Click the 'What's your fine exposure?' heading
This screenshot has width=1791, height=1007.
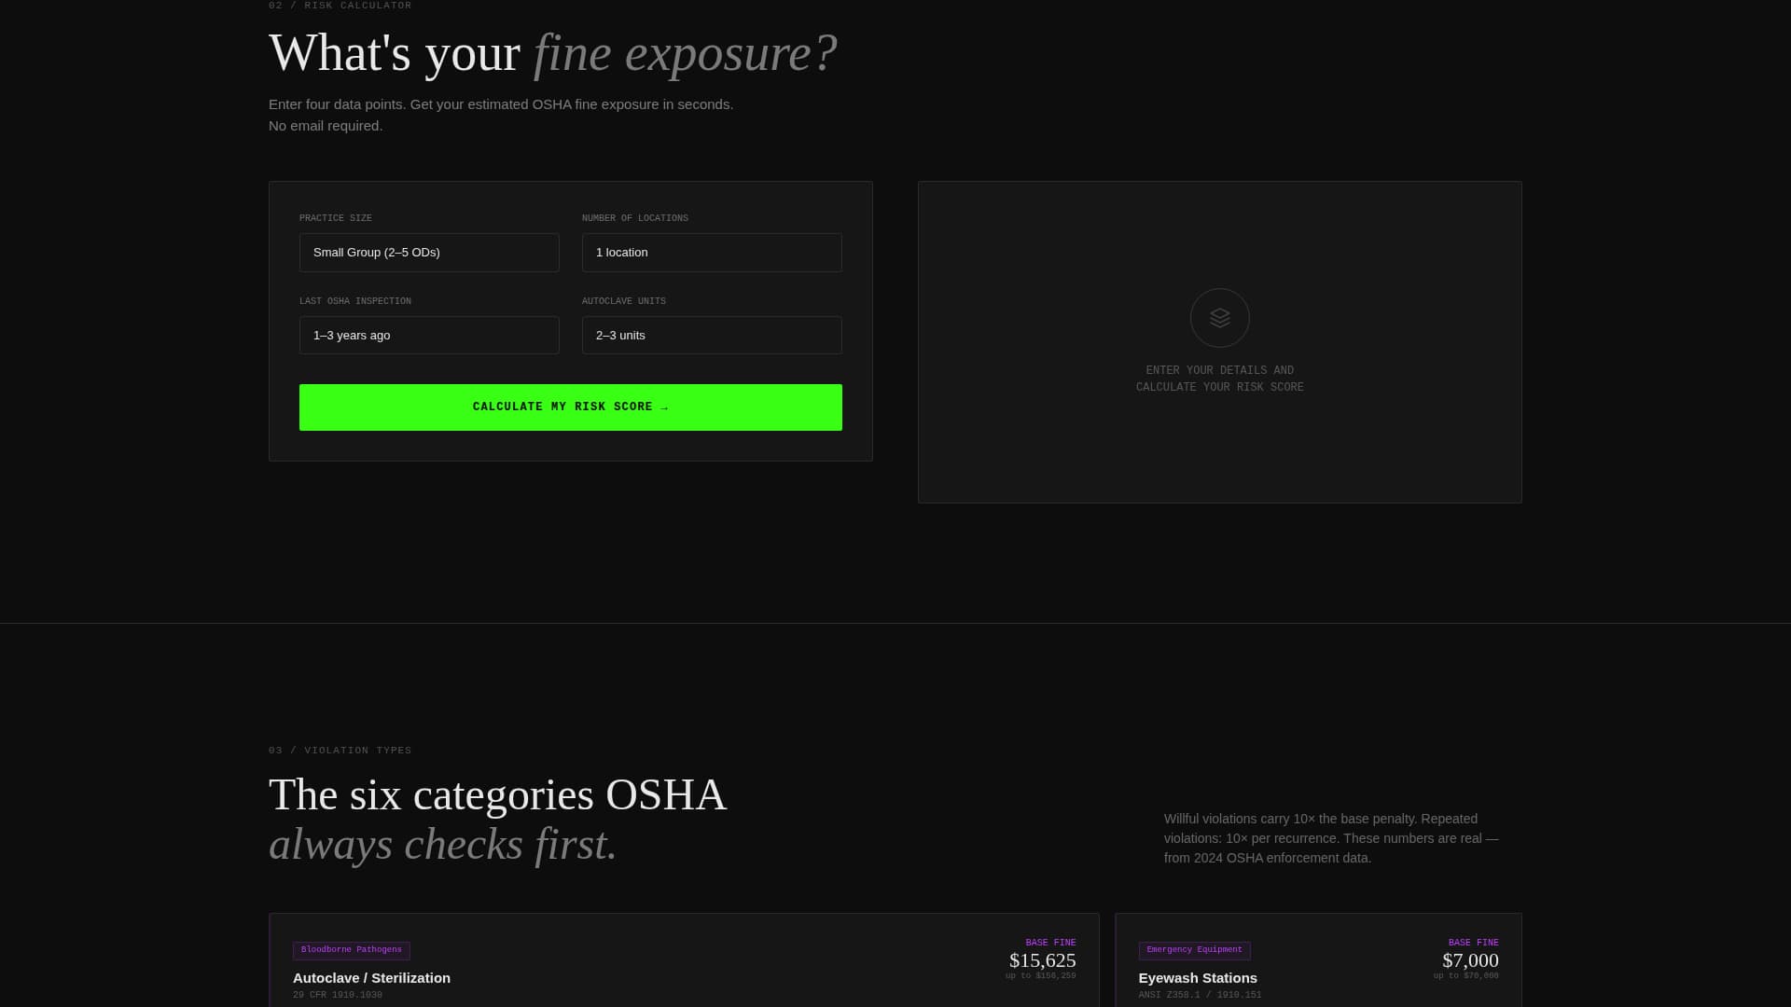(x=553, y=53)
